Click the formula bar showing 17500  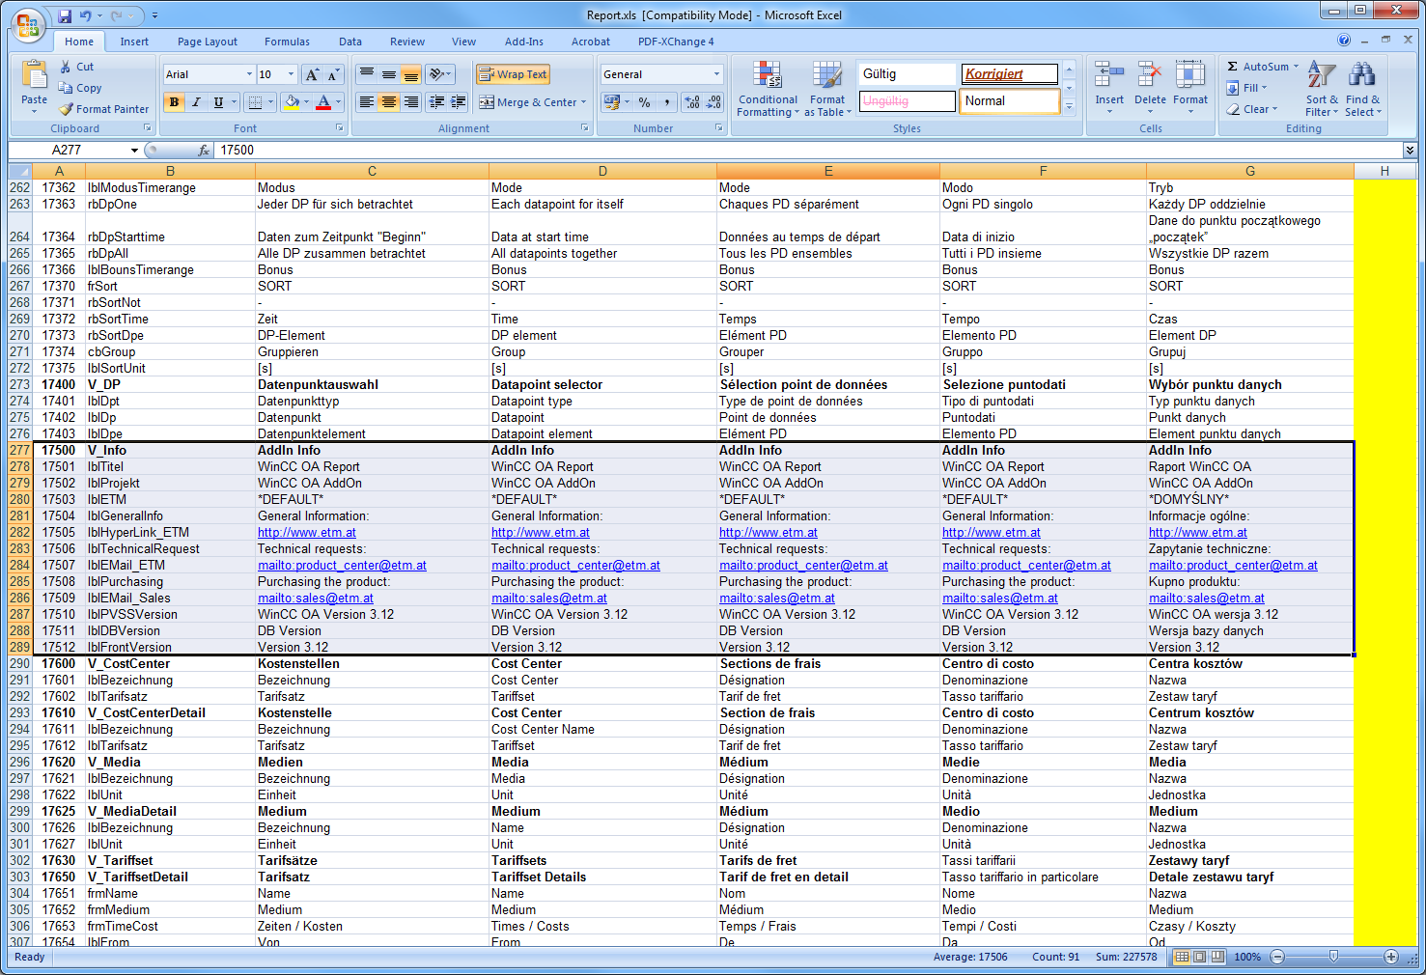pyautogui.click(x=772, y=151)
